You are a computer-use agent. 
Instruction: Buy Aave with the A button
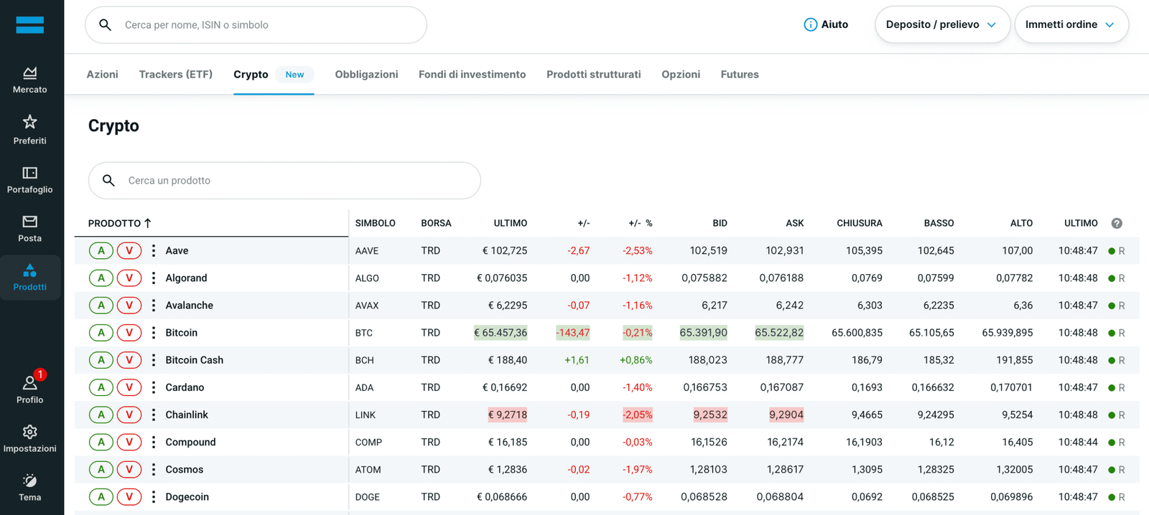(x=101, y=250)
